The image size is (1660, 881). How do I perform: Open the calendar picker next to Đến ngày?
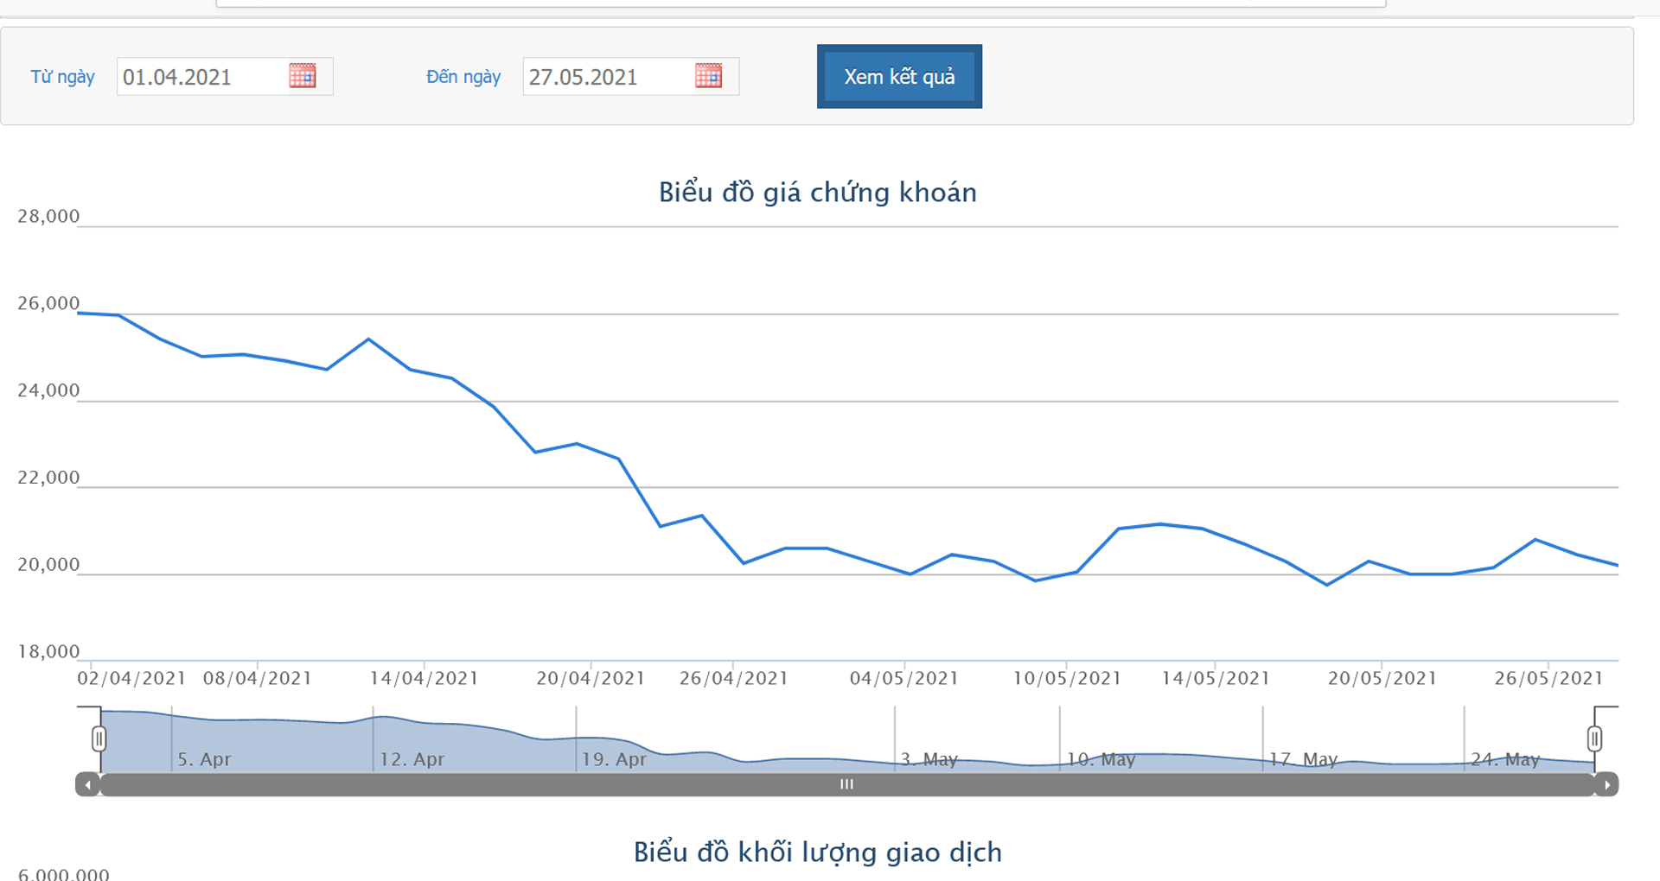[711, 76]
